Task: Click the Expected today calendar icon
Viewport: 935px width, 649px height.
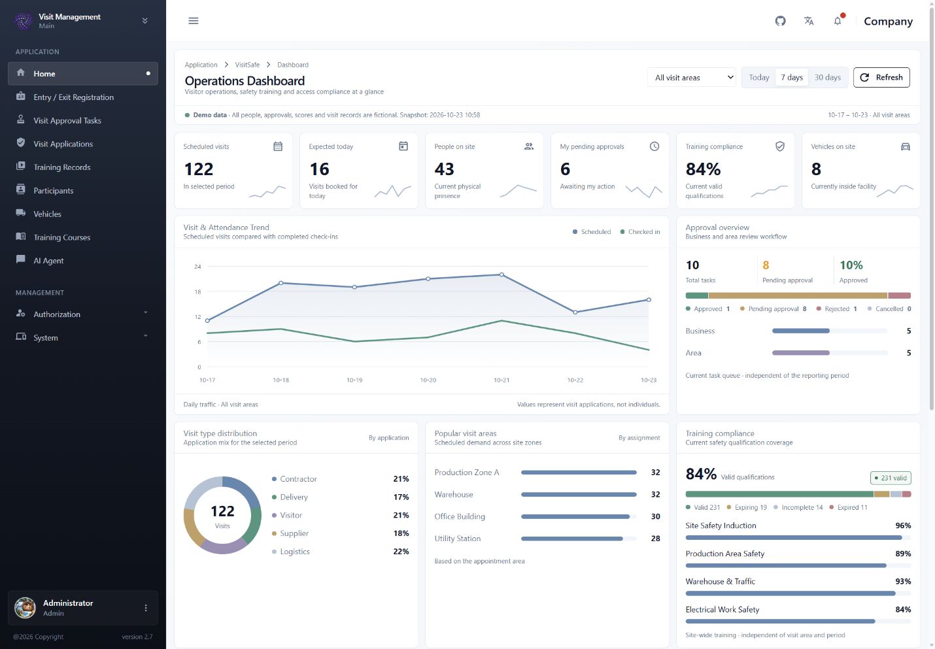Action: click(403, 146)
